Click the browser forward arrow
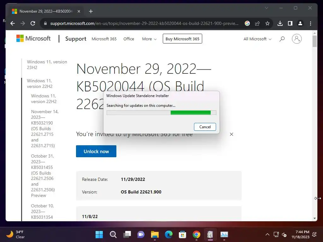This screenshot has width=323, height=242. (23, 23)
